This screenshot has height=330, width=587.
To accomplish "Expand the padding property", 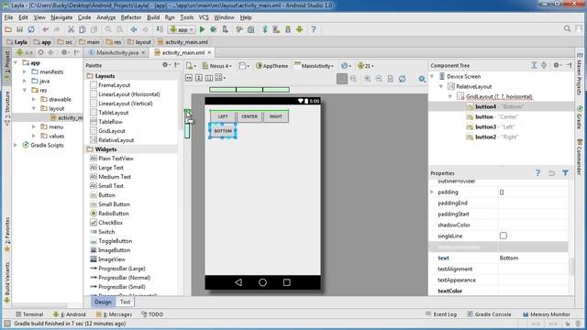I will click(432, 192).
